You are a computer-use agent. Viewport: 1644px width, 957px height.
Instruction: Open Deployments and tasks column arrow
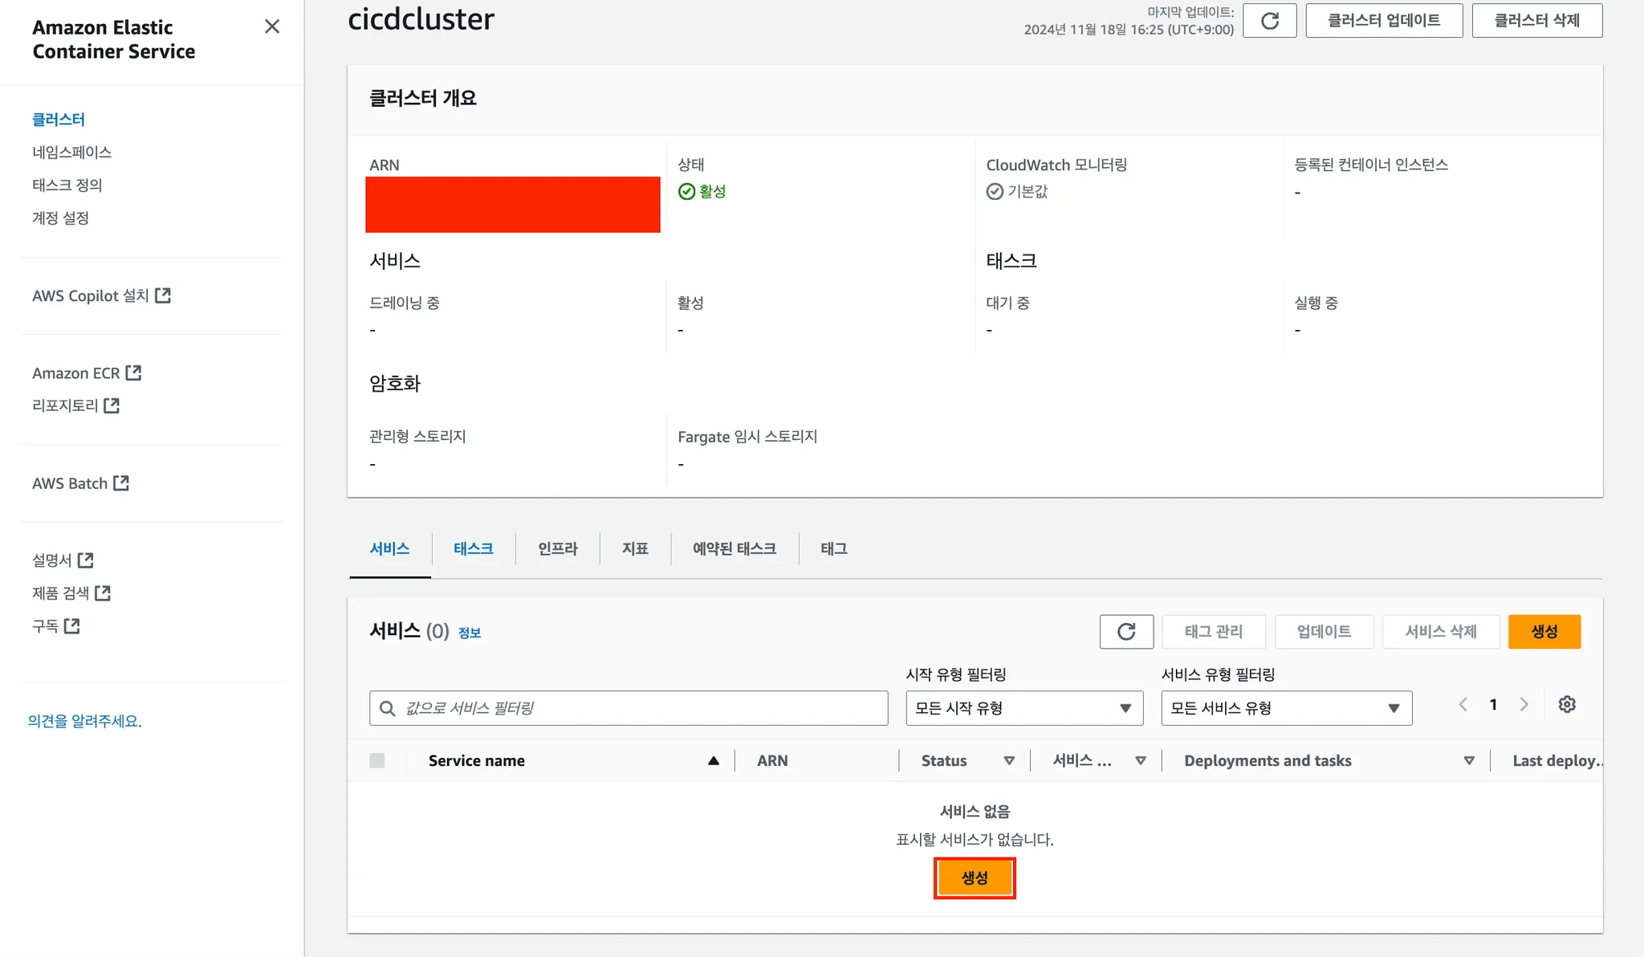[1468, 760]
